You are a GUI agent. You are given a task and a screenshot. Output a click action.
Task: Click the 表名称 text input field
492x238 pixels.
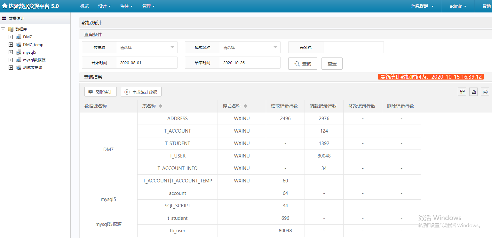[353, 47]
